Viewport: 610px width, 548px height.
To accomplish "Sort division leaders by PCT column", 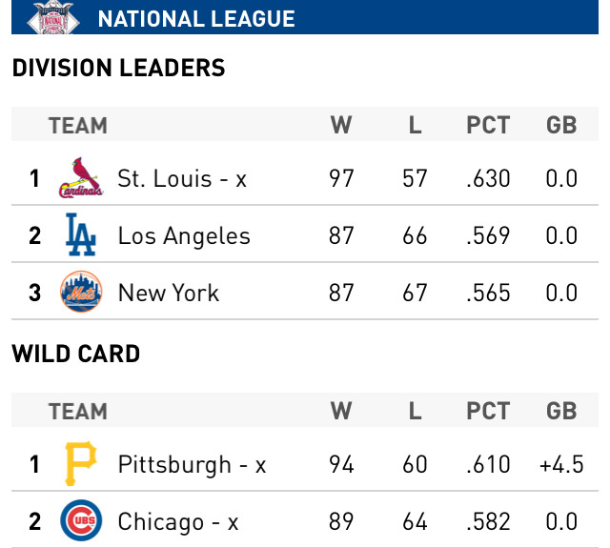I will [x=488, y=125].
